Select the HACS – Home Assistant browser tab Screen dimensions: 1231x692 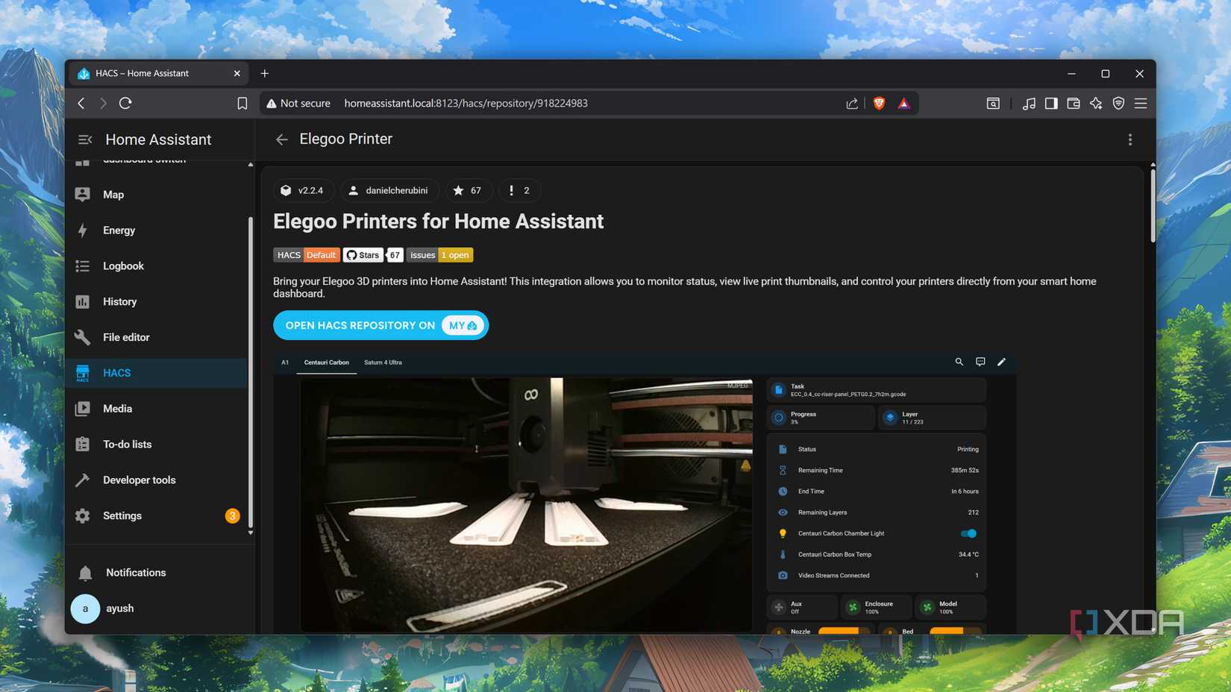[x=159, y=73]
